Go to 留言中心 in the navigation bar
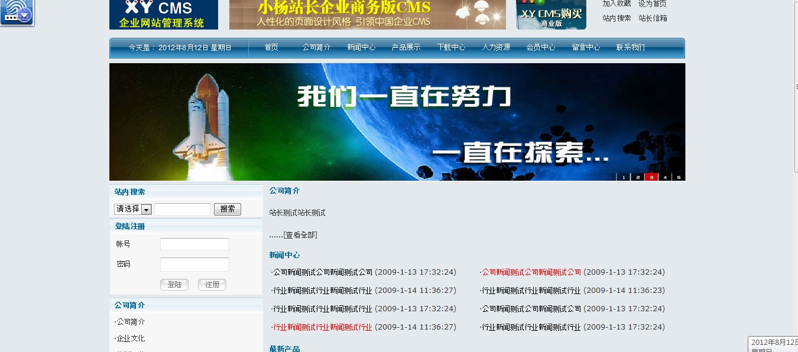 [586, 47]
